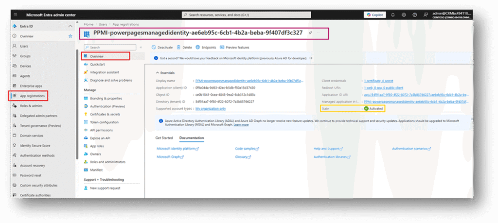Viewport: 498px width, 223px height.
Task: Open the Microsoft identity platform link
Action: pyautogui.click(x=178, y=149)
